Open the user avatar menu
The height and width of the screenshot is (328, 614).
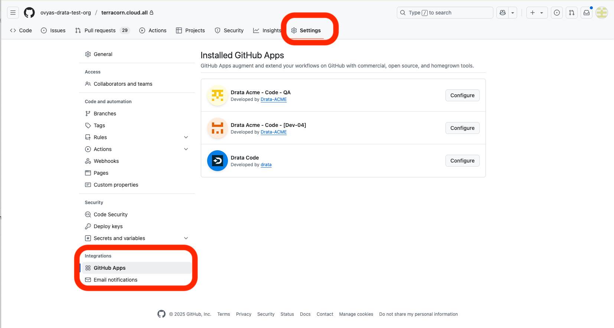602,13
